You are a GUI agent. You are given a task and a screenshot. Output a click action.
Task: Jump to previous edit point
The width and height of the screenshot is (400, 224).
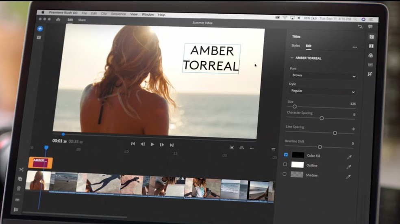(133, 144)
